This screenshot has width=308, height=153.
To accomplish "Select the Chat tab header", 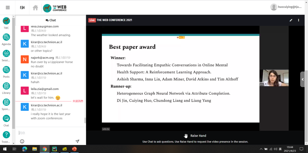I will click(x=51, y=20).
